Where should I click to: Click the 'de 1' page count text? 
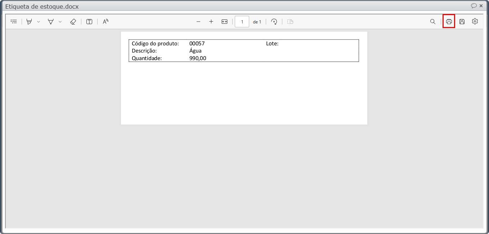click(257, 22)
